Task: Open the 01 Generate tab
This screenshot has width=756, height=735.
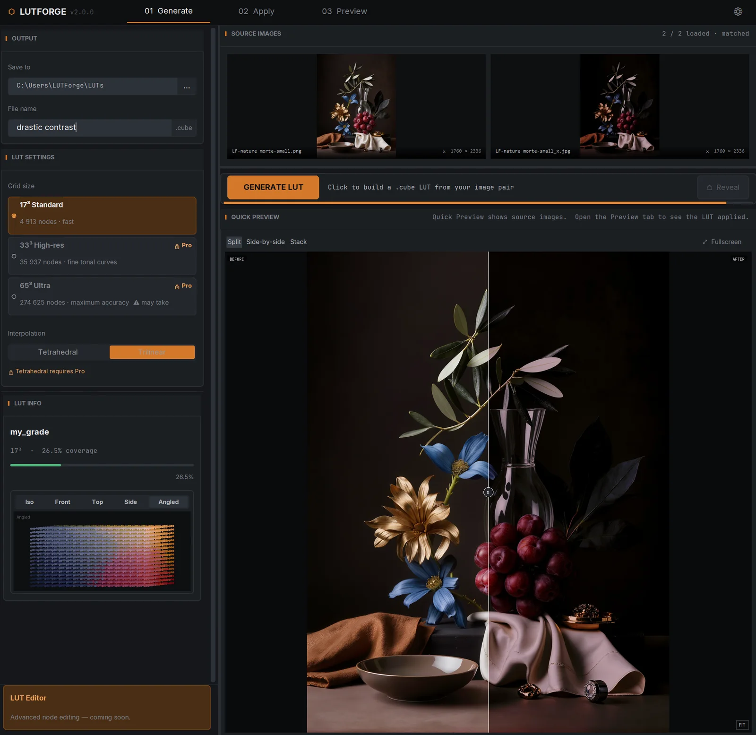Action: coord(169,11)
